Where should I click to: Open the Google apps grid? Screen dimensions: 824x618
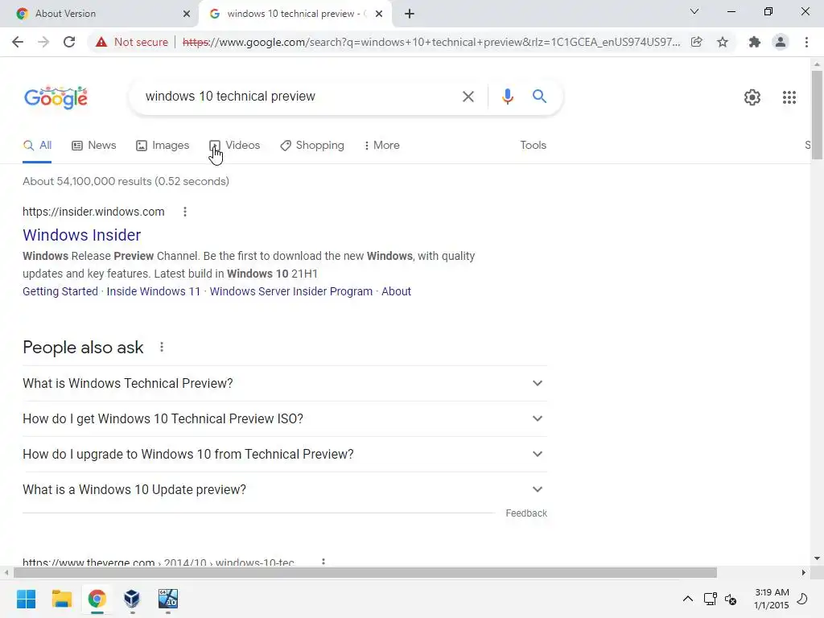pyautogui.click(x=789, y=97)
